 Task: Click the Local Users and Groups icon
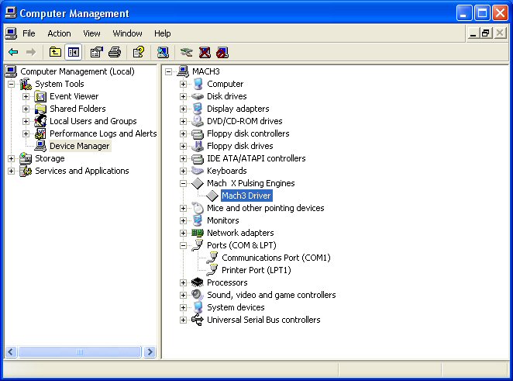[40, 121]
